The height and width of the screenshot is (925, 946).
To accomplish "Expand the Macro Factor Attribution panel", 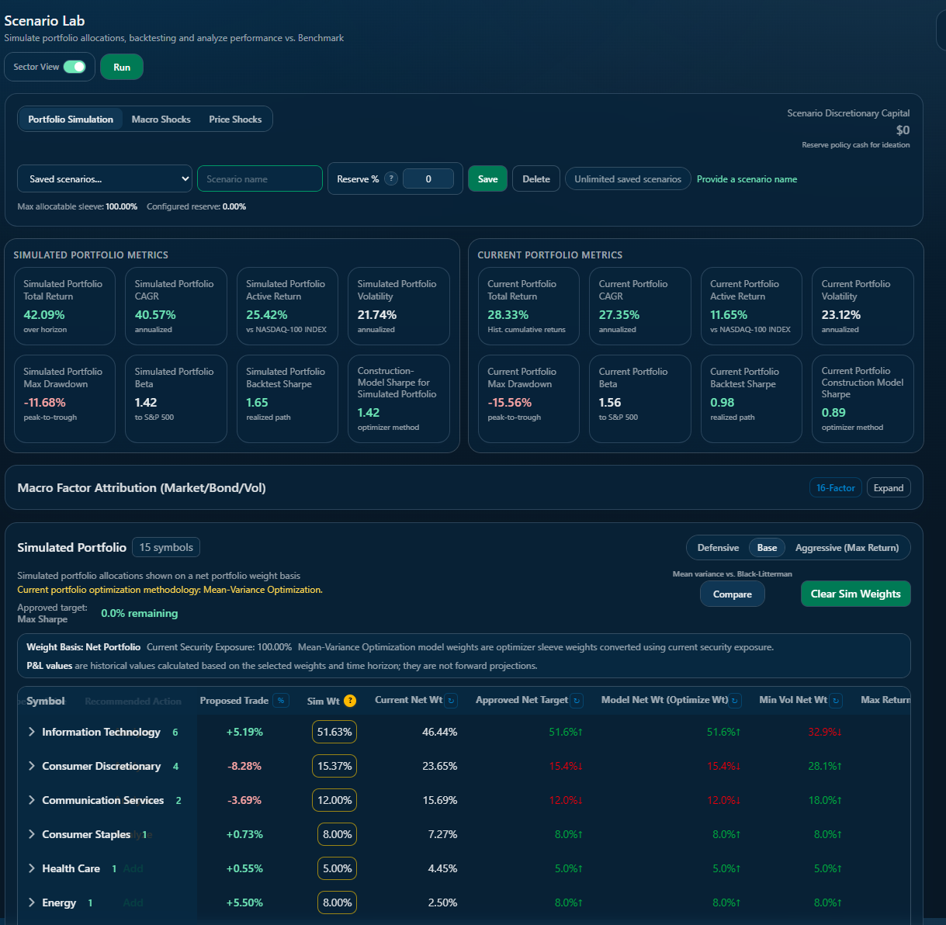I will 889,488.
